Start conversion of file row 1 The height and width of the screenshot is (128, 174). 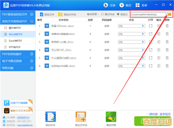tap(143, 26)
